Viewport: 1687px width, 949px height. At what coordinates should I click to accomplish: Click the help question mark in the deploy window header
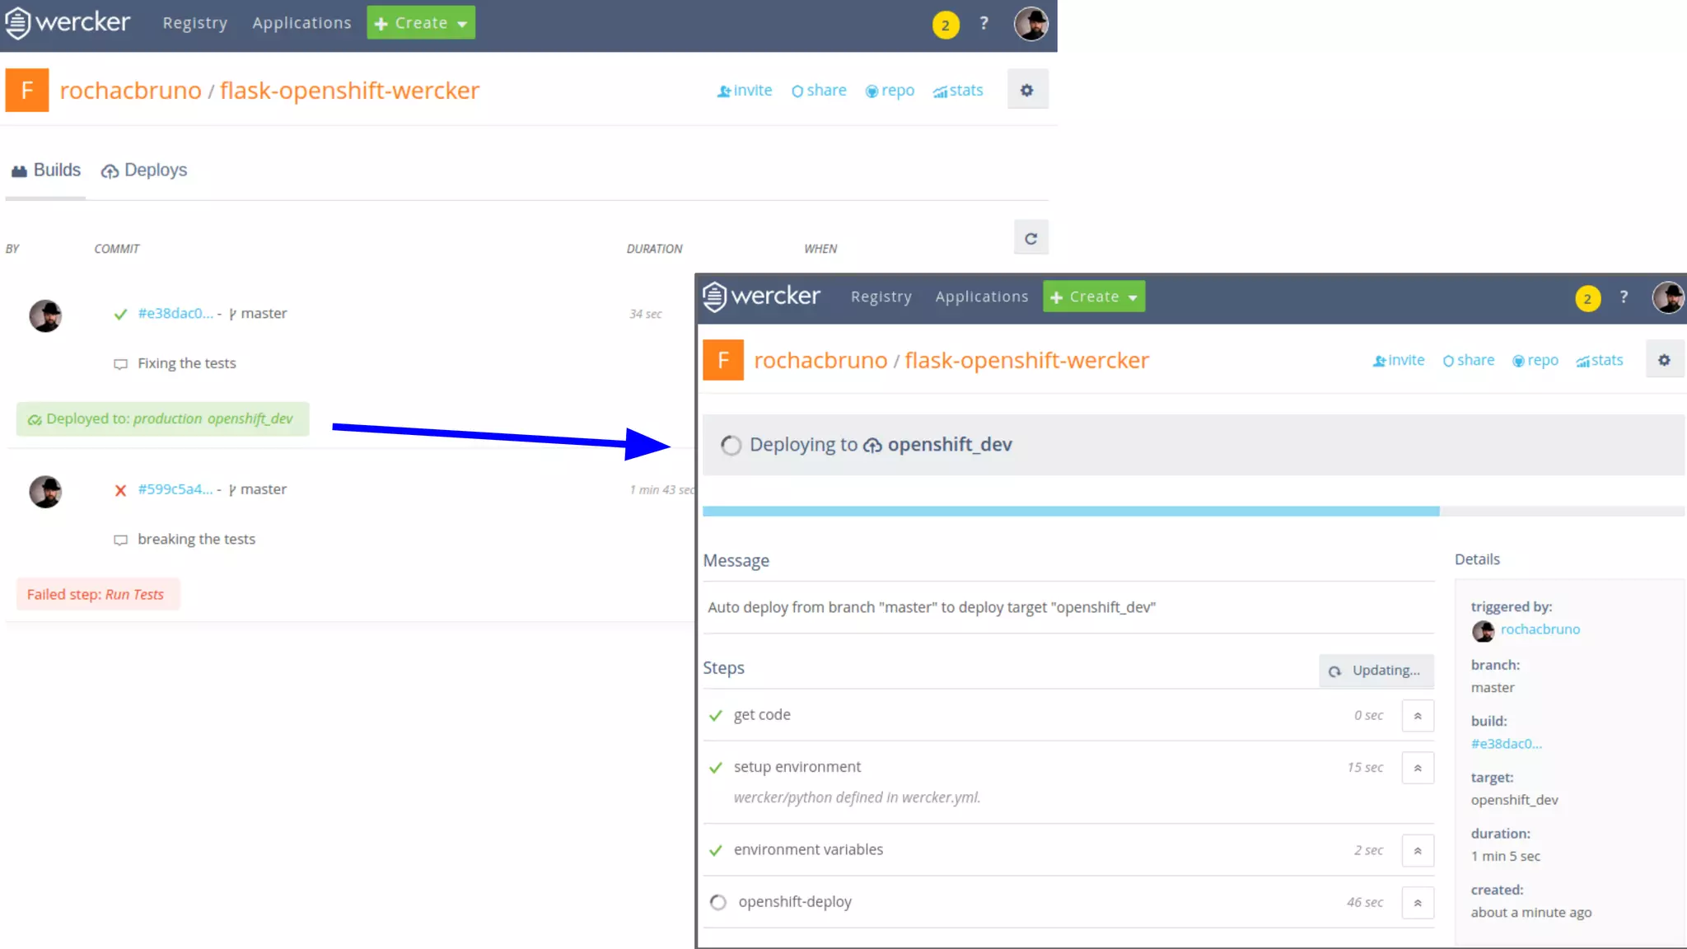point(1624,297)
